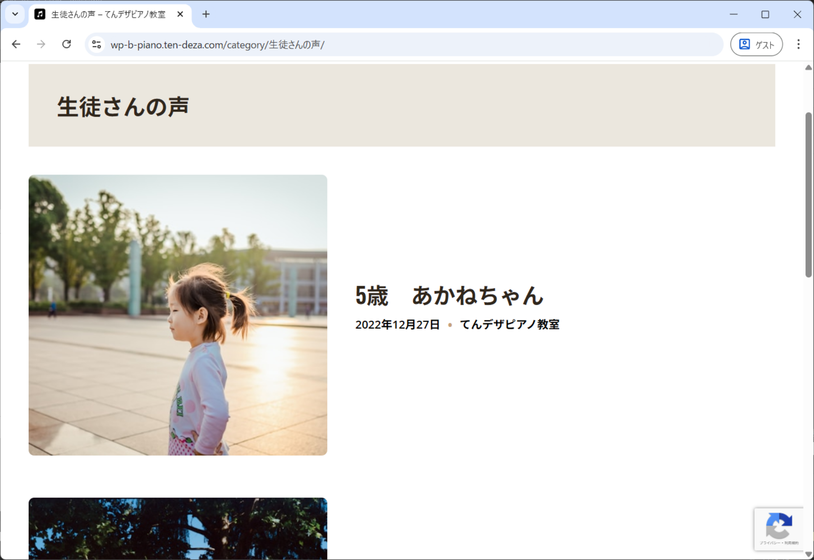Screen dimensions: 814x560
Task: Click the reCAPTCHA badge icon
Action: coord(778,526)
